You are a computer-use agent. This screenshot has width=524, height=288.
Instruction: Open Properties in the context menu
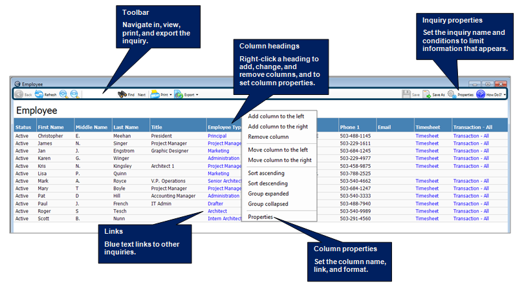(260, 217)
